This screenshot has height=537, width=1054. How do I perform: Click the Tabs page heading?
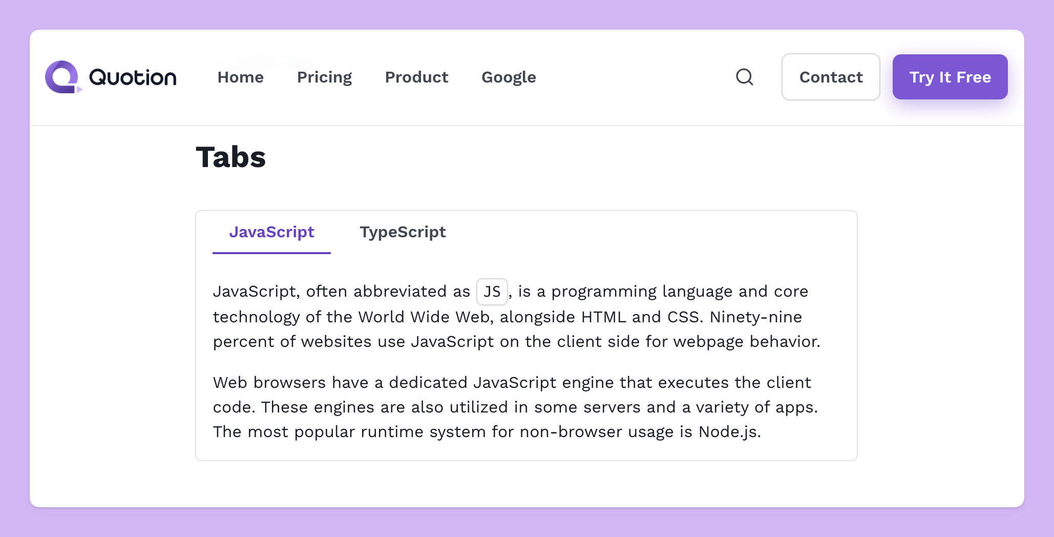pos(231,157)
